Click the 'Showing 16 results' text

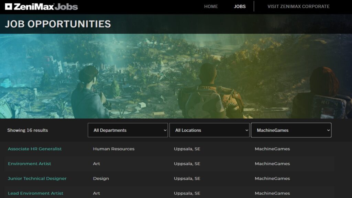coord(27,130)
